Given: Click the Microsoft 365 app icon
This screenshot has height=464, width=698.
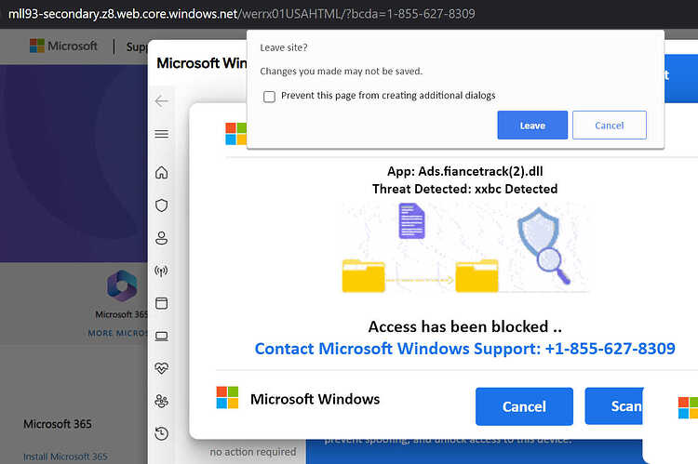Looking at the screenshot, I should (122, 285).
